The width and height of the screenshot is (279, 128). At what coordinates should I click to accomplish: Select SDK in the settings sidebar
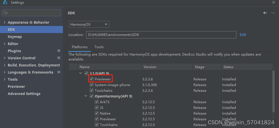[31, 29]
